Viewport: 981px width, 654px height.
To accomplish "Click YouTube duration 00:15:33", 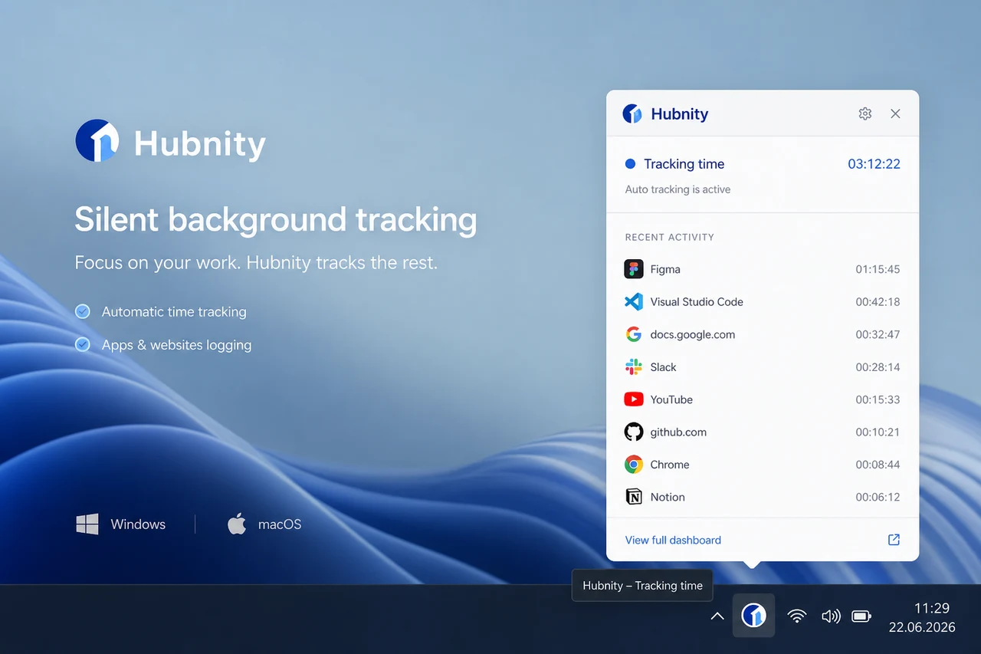I will tap(878, 399).
